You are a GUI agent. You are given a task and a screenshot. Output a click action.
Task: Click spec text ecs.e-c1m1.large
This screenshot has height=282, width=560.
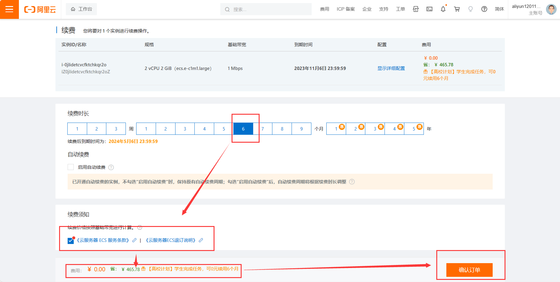click(193, 68)
